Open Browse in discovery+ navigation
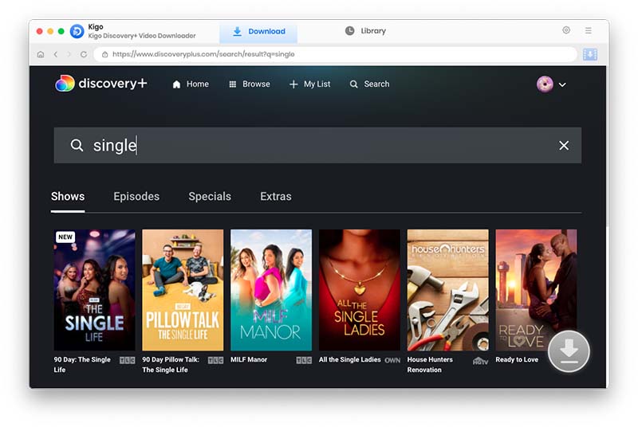Viewport: 638px width, 427px height. pyautogui.click(x=250, y=84)
